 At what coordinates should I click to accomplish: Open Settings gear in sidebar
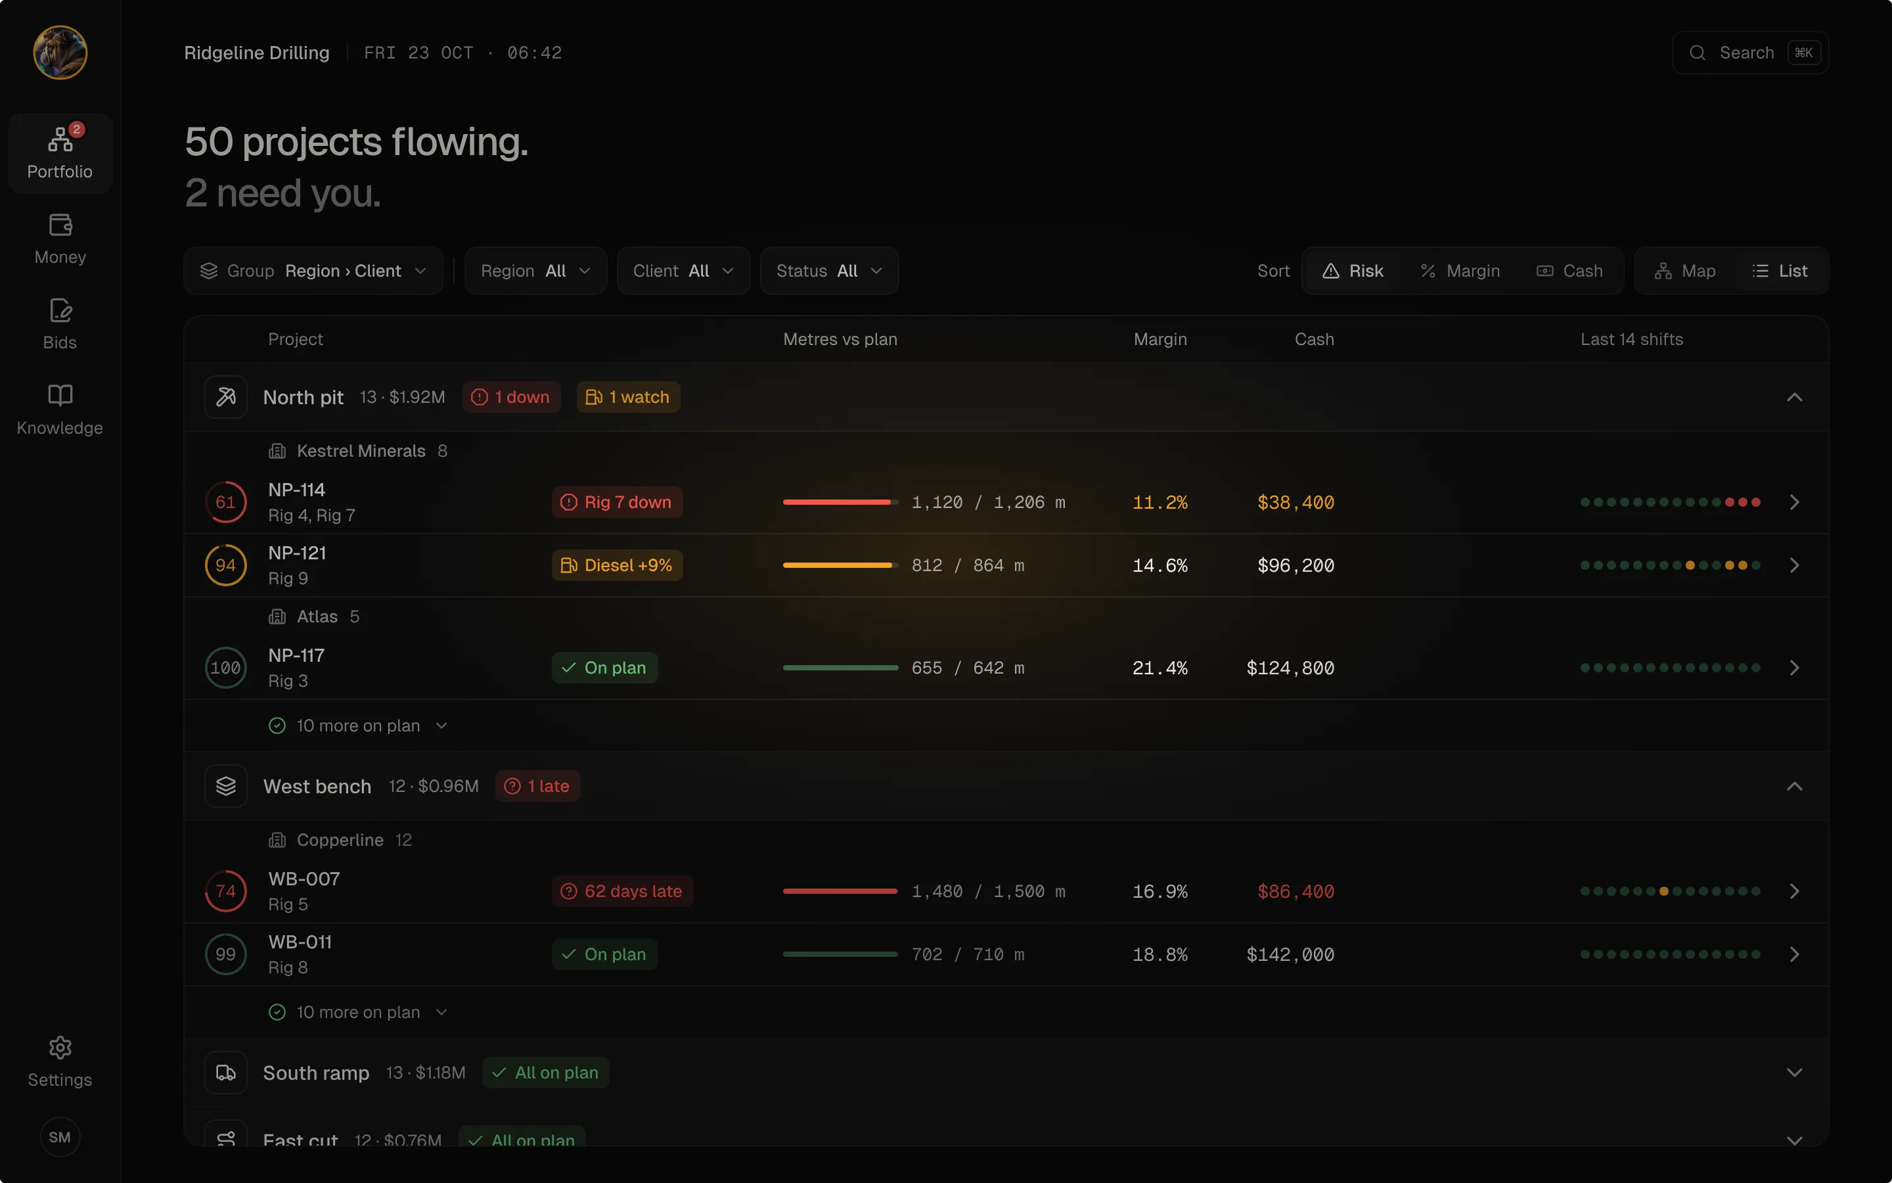pos(60,1061)
